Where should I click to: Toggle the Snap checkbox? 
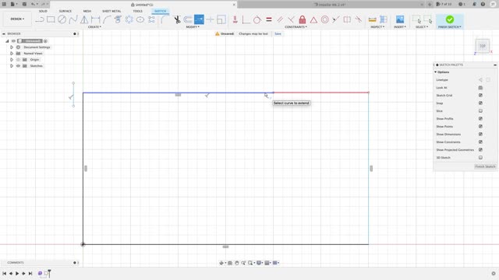480,103
